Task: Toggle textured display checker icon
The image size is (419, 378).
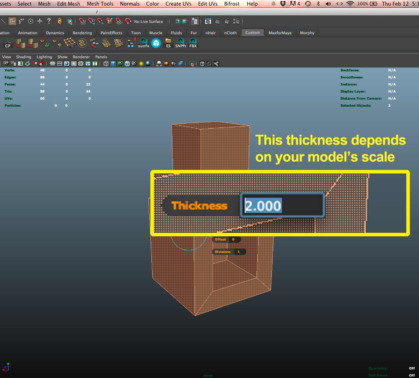Action: click(134, 64)
